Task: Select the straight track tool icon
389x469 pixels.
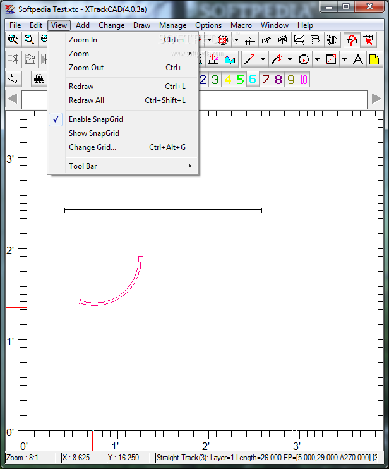Action: point(250,39)
